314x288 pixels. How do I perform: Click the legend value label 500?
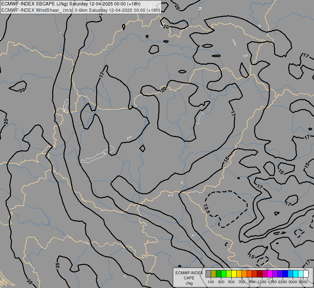pos(231,282)
